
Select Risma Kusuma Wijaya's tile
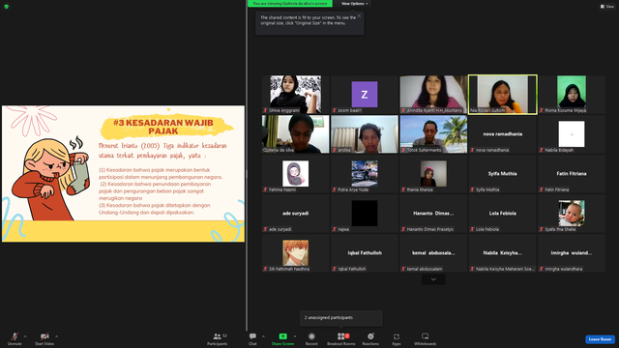coord(572,95)
